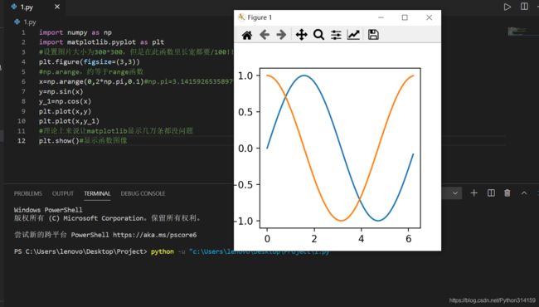
Task: Switch to the OUTPUT panel tab
Action: pyautogui.click(x=63, y=193)
